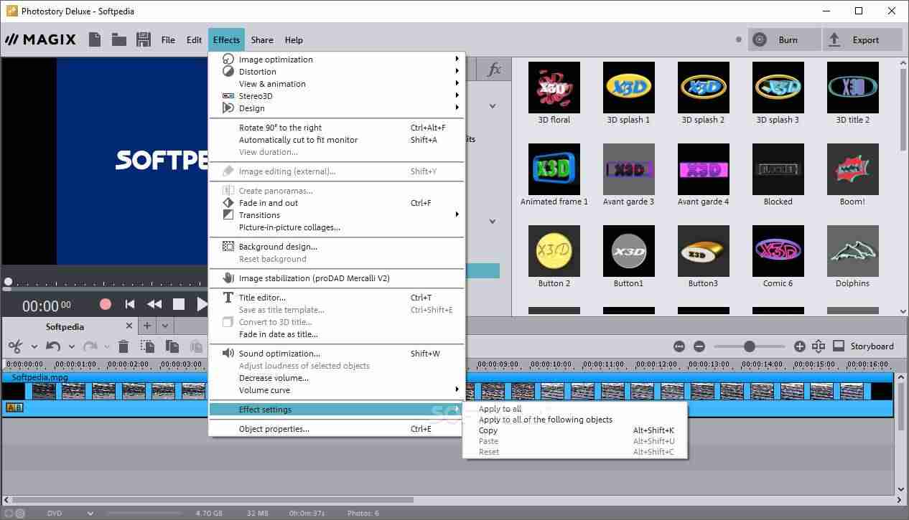Screen dimensions: 909x520
Task: Switch to Storyboard view
Action: click(863, 346)
